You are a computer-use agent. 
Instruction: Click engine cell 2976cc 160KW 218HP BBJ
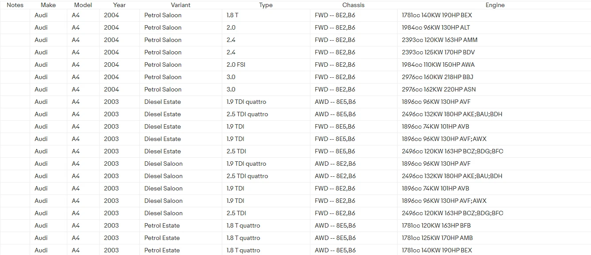(x=437, y=77)
